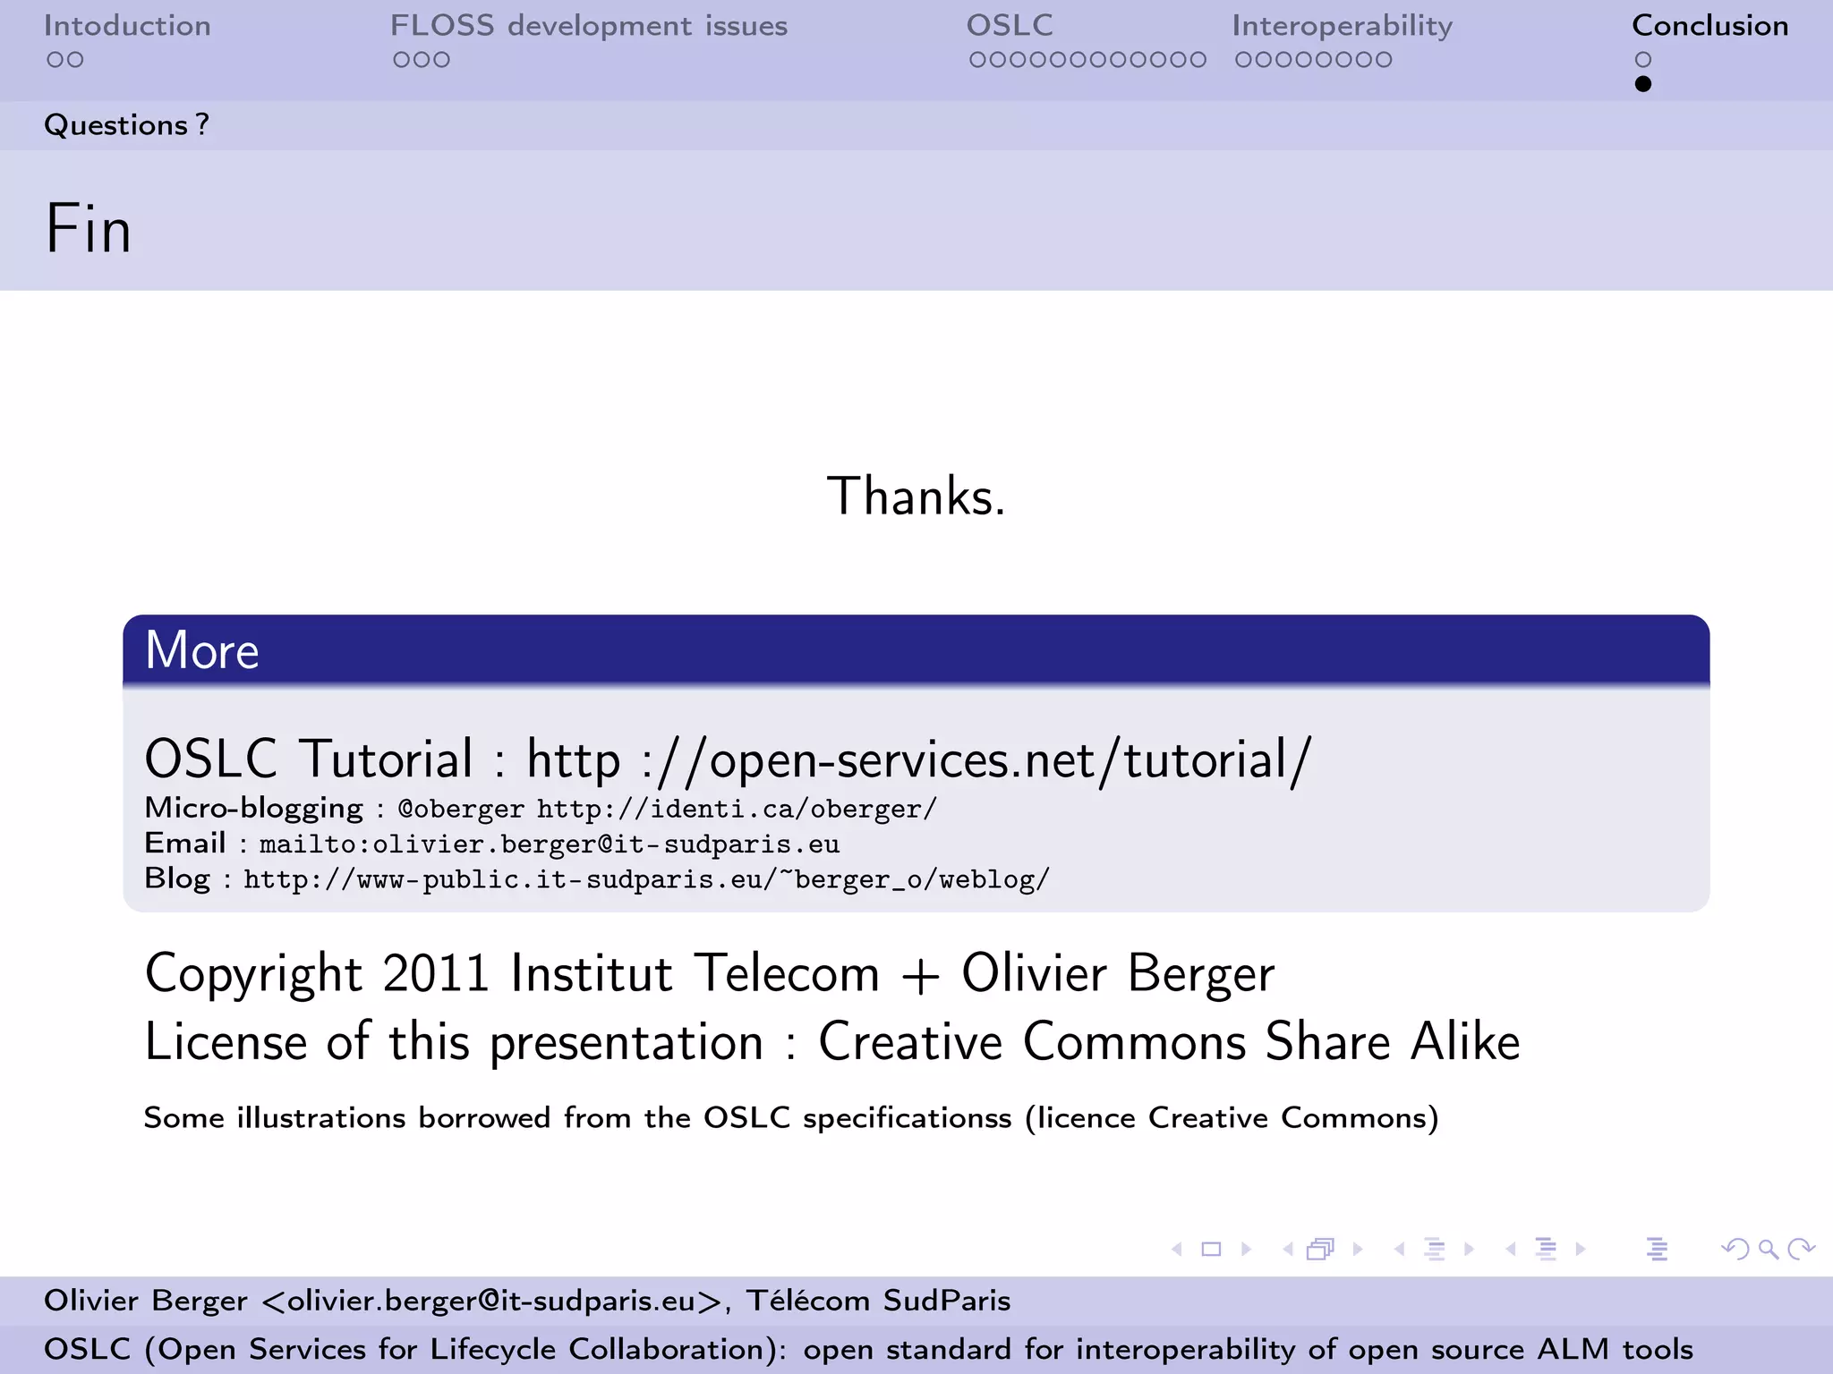The width and height of the screenshot is (1833, 1374).
Task: Click the previous subsection arrow
Action: click(1399, 1249)
